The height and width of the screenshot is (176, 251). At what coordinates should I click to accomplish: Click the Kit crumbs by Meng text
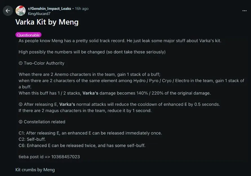pyautogui.click(x=35, y=170)
